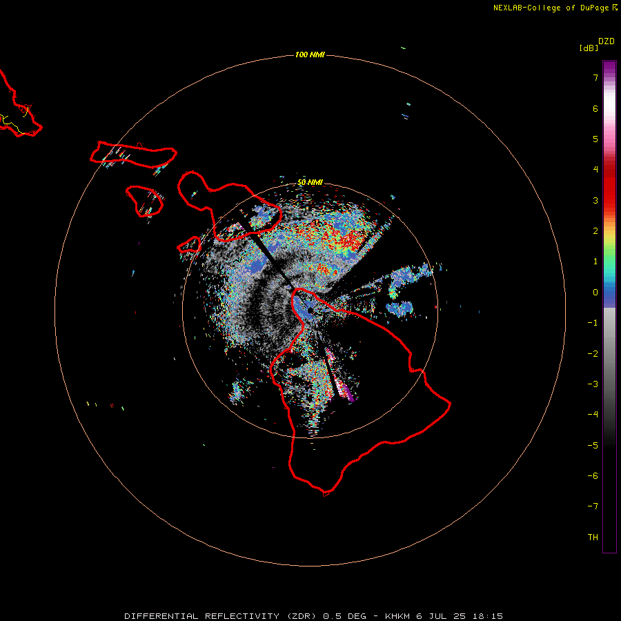This screenshot has width=621, height=621.
Task: Click the 6 value on the color scale
Action: 595,108
